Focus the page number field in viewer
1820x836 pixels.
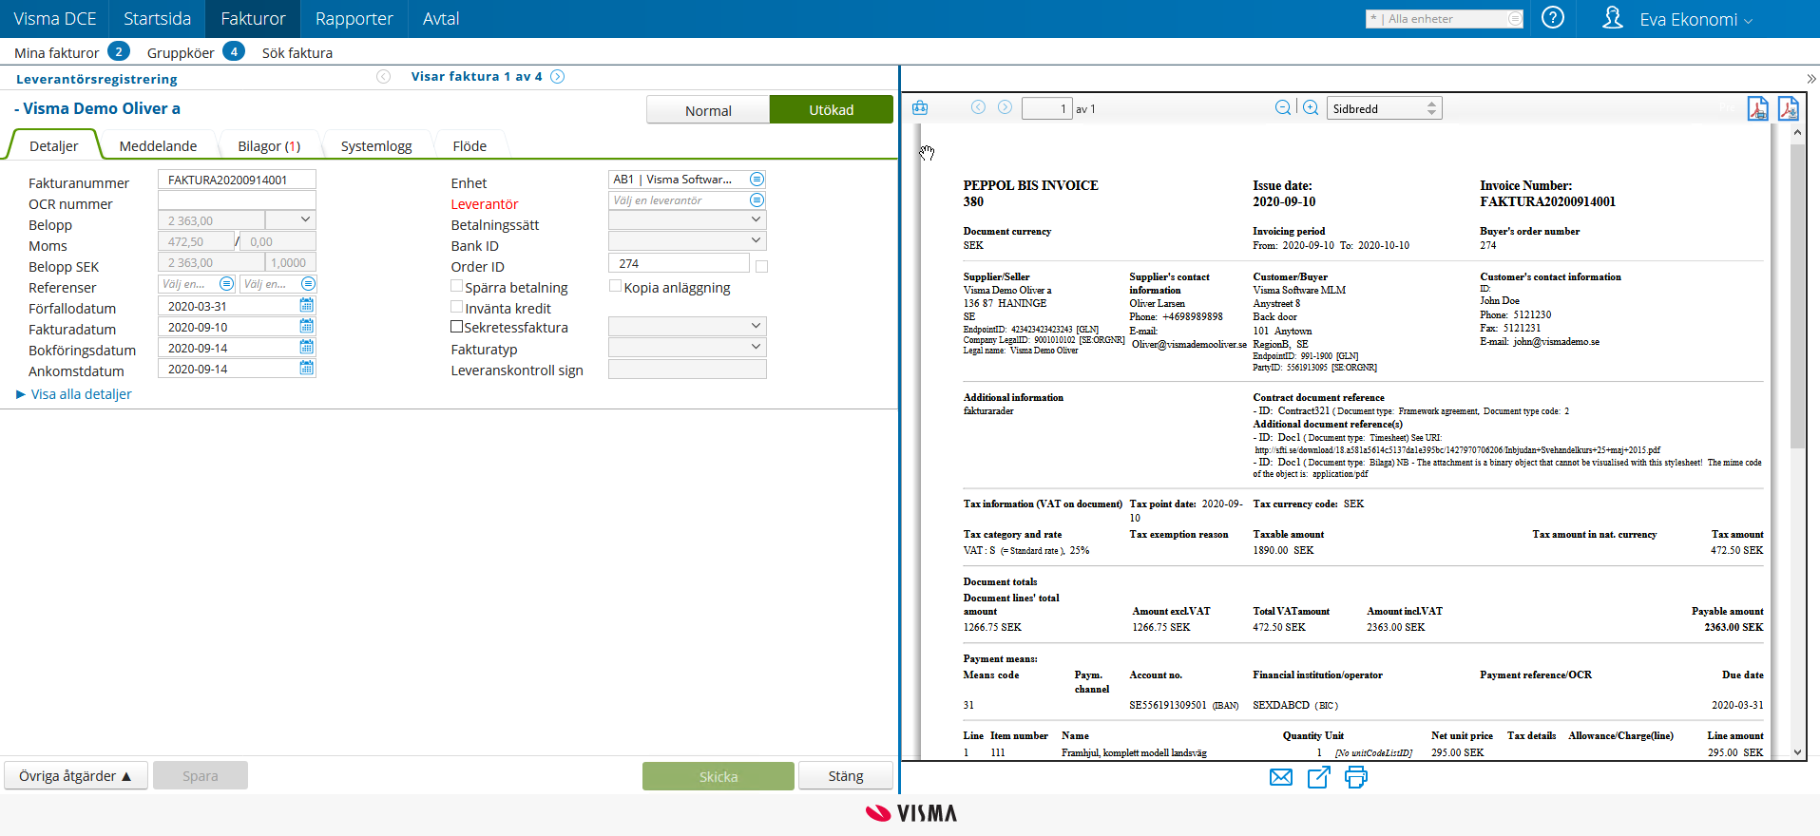coord(1047,109)
